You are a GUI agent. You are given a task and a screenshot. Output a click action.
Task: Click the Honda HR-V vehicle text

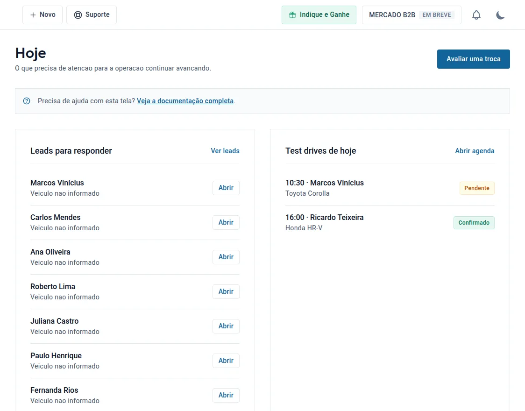(x=304, y=228)
